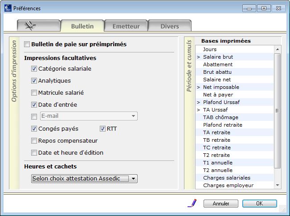Viewport: 290px width, 216px height.
Task: Click the application icon in title bar
Action: pyautogui.click(x=8, y=8)
